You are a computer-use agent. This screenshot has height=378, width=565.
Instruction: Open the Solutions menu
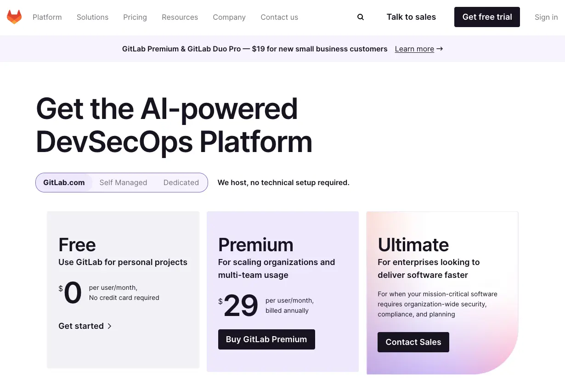coord(92,17)
